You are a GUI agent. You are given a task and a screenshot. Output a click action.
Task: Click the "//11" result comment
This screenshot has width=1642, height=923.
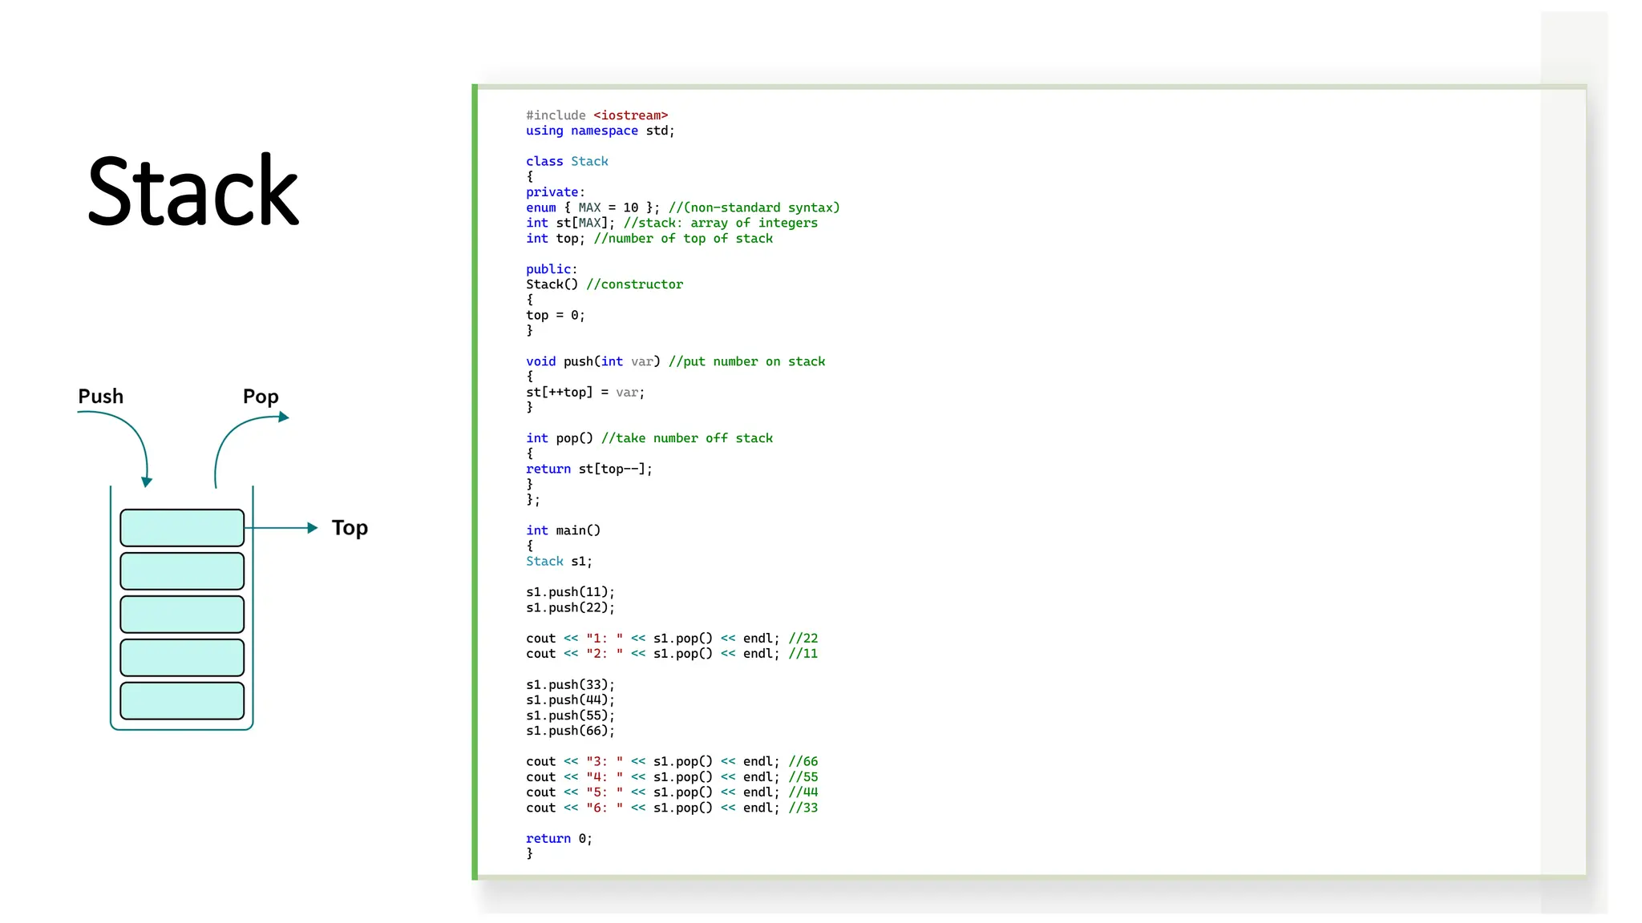(x=803, y=654)
